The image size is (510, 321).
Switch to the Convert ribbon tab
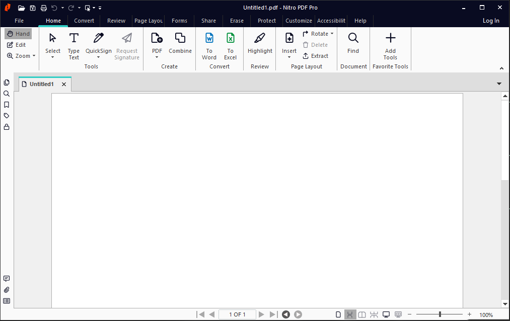pyautogui.click(x=84, y=21)
